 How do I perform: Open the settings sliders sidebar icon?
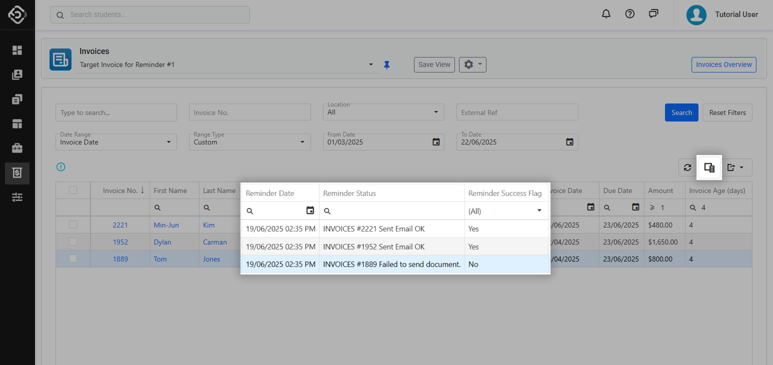[x=17, y=197]
